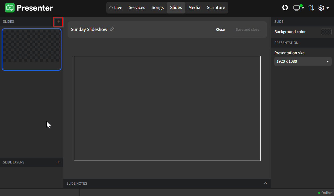The height and width of the screenshot is (196, 334).
Task: Edit the Sunday Slideshow title with pencil icon
Action: (x=112, y=29)
